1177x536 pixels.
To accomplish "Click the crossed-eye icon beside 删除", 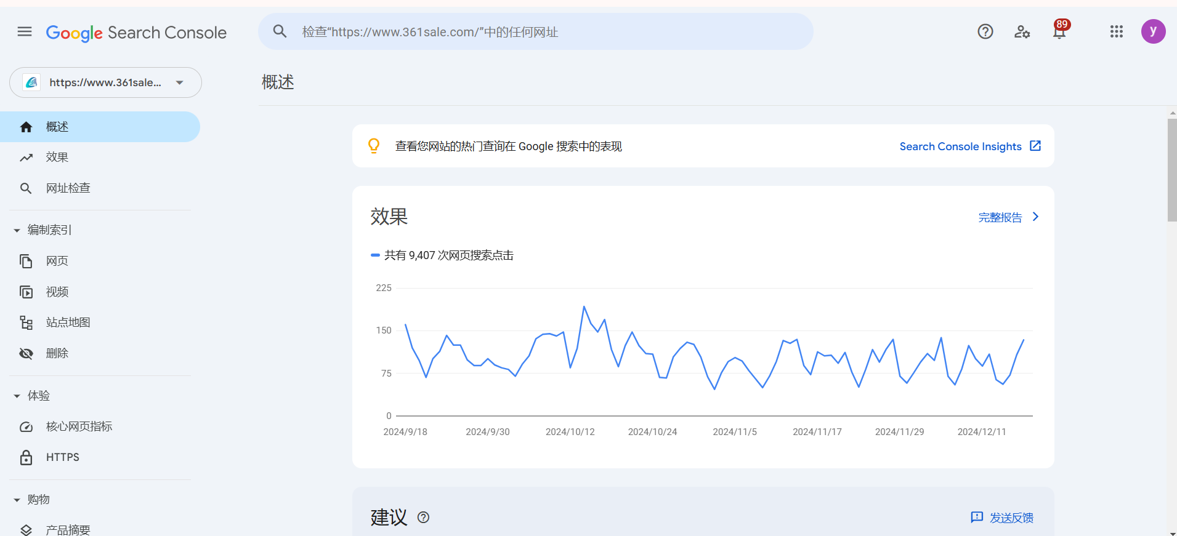I will coord(26,353).
